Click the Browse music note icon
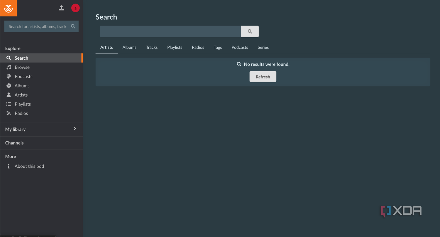 pos(9,67)
